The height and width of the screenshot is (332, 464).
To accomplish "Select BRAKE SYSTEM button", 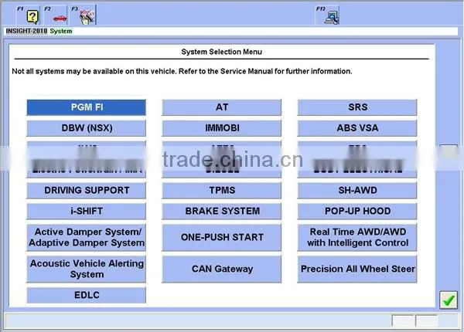I will tap(222, 212).
